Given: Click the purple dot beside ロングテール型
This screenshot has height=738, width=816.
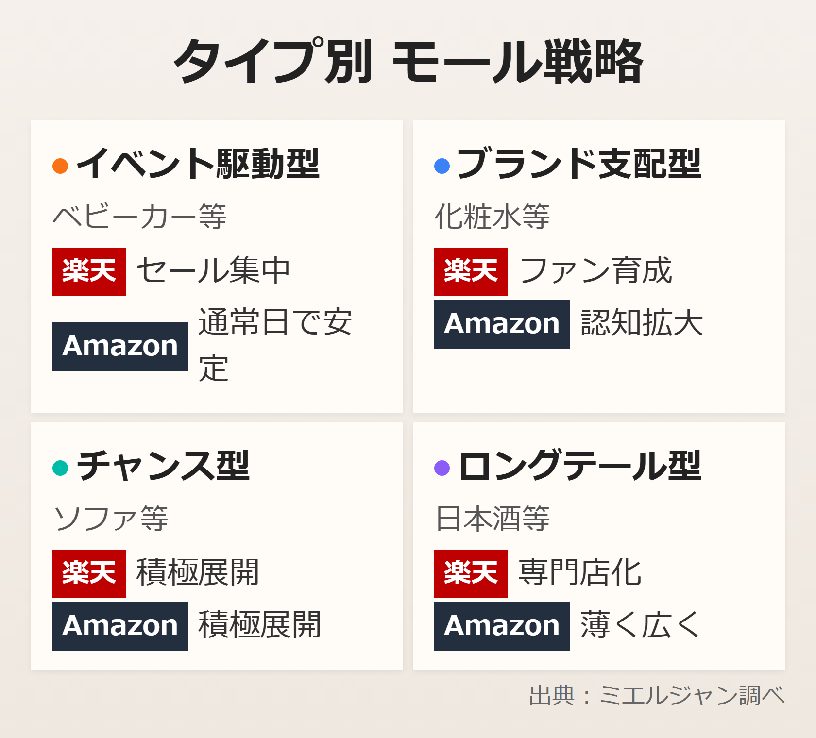Looking at the screenshot, I should tap(442, 468).
